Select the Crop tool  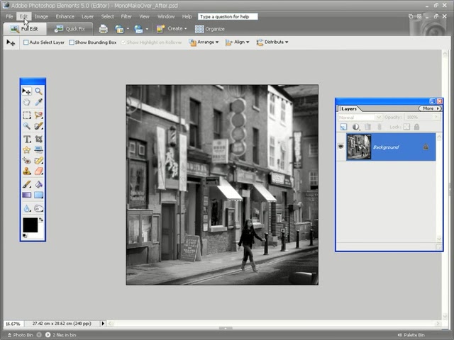(x=38, y=139)
